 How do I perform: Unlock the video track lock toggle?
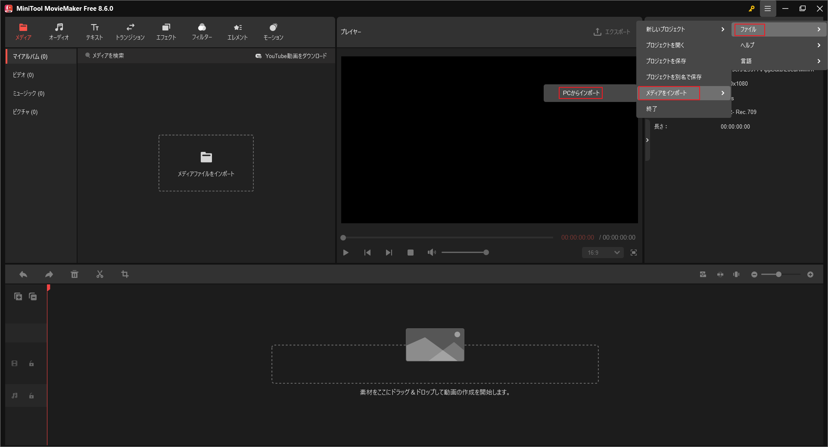31,364
